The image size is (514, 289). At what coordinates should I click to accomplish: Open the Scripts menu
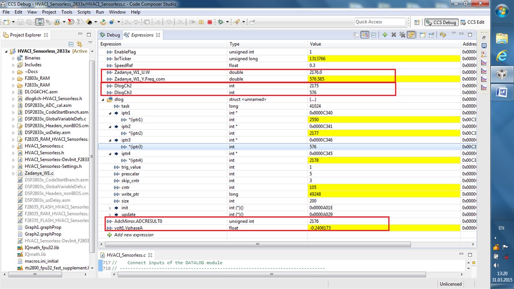click(84, 12)
